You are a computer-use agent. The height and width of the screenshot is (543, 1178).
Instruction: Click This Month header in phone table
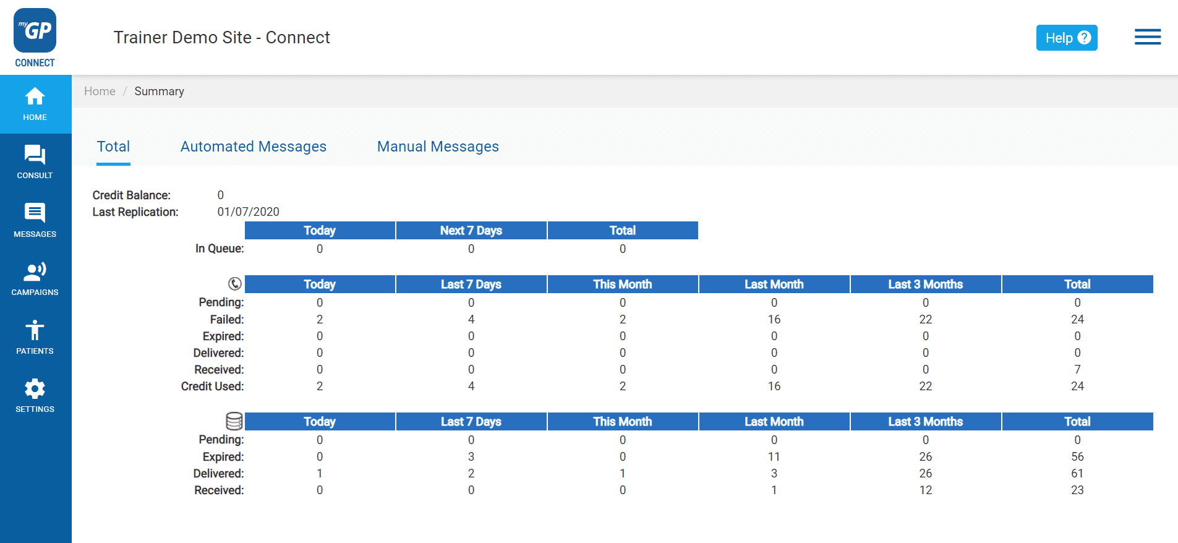[x=623, y=284]
